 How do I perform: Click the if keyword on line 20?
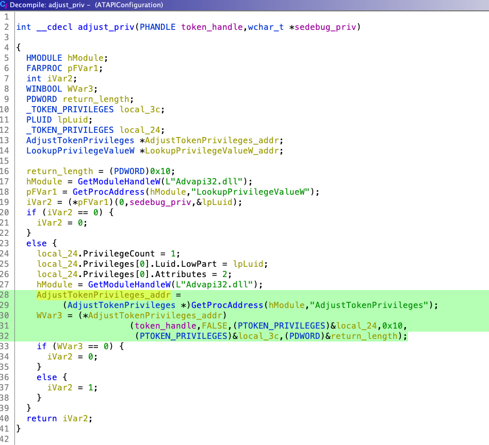click(x=31, y=212)
